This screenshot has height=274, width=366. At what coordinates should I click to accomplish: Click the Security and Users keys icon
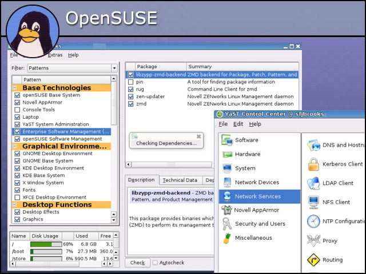tap(227, 224)
